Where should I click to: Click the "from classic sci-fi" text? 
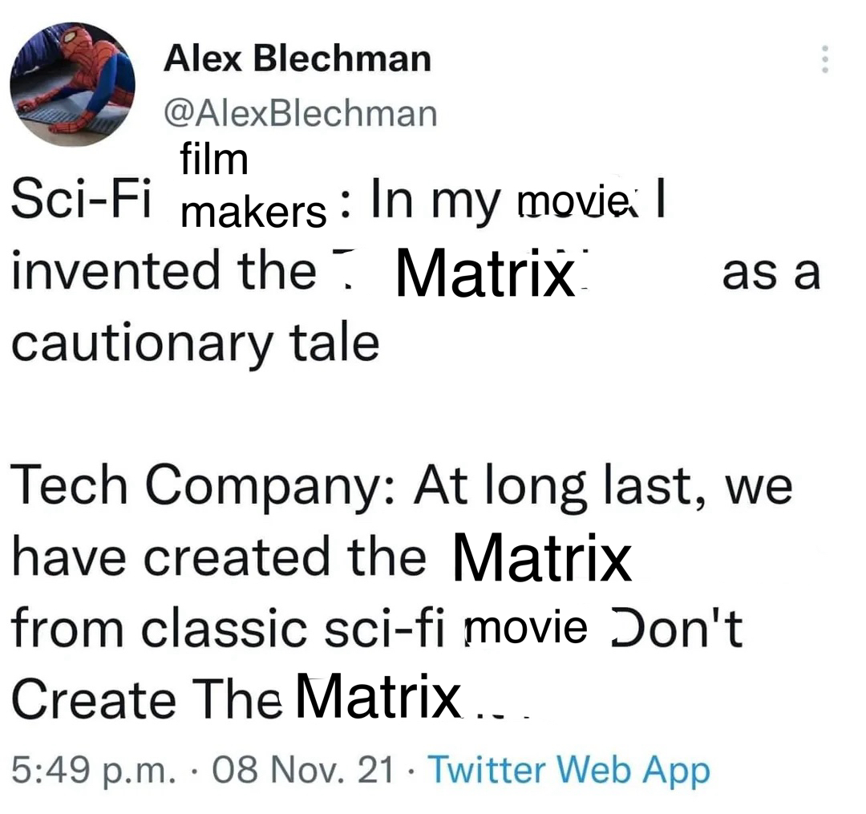pos(229,628)
